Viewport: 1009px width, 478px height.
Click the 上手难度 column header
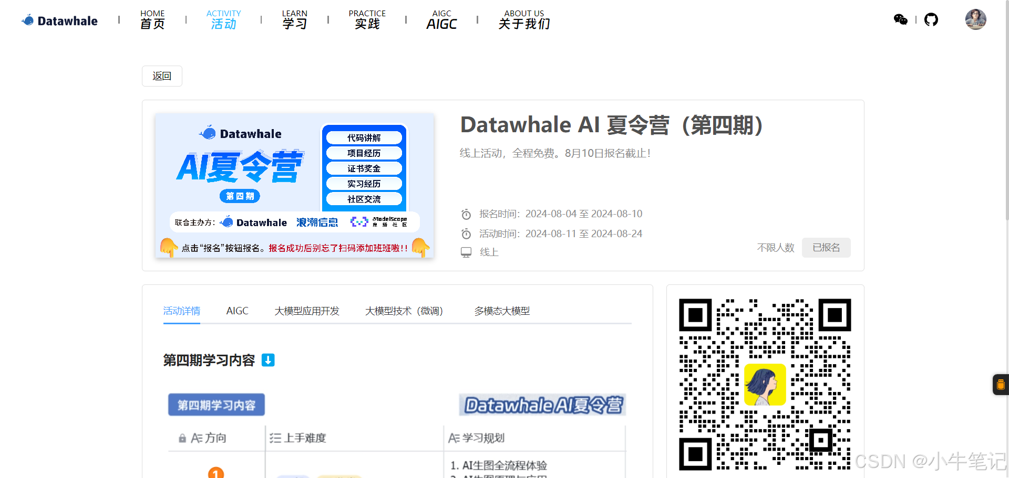point(305,438)
